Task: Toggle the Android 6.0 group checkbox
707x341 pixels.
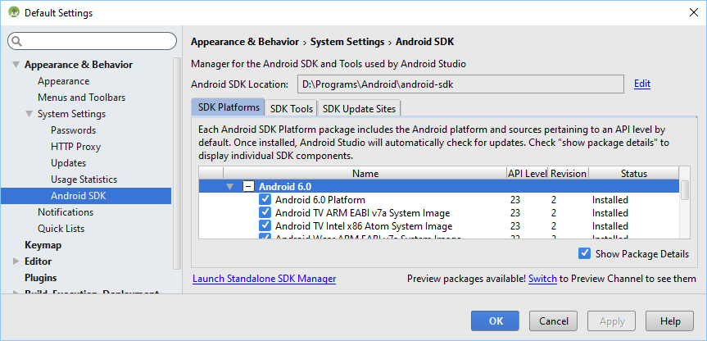Action: [248, 187]
